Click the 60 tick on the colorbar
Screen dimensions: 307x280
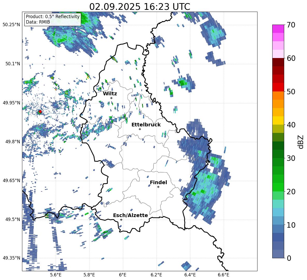[x=291, y=58]
